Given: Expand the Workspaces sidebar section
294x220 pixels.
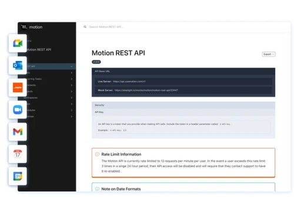Looking at the screenshot, I should pos(72,97).
